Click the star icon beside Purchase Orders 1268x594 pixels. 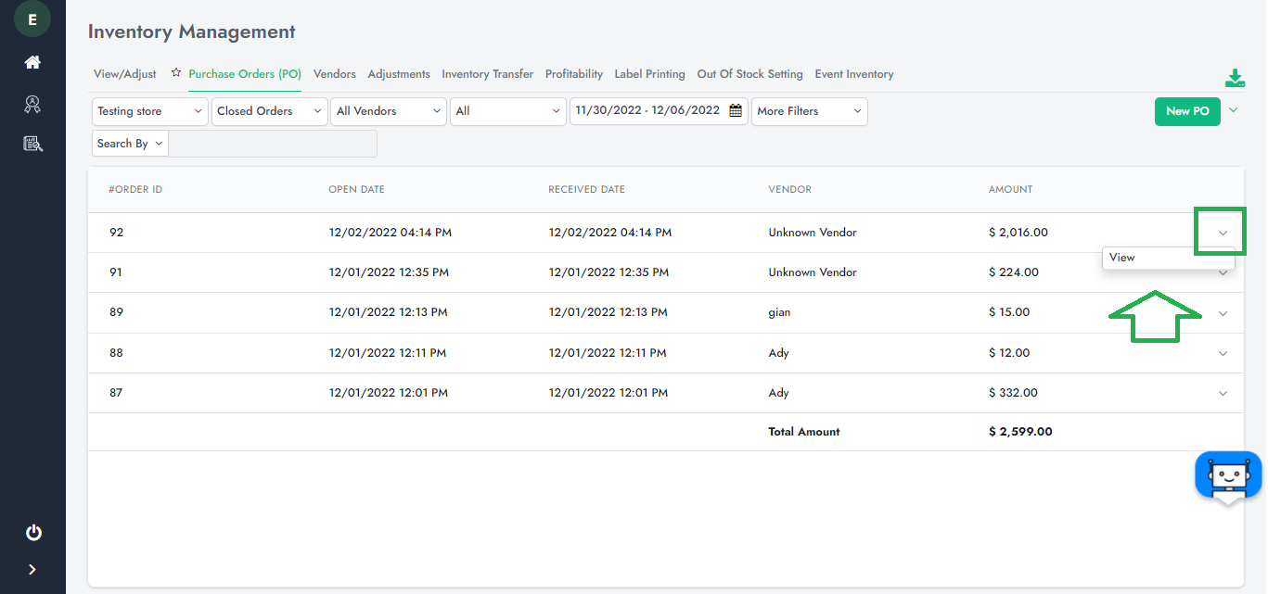coord(176,73)
